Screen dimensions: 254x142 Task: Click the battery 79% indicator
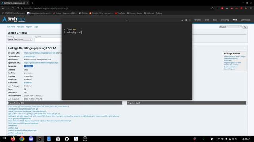(x=233, y=139)
